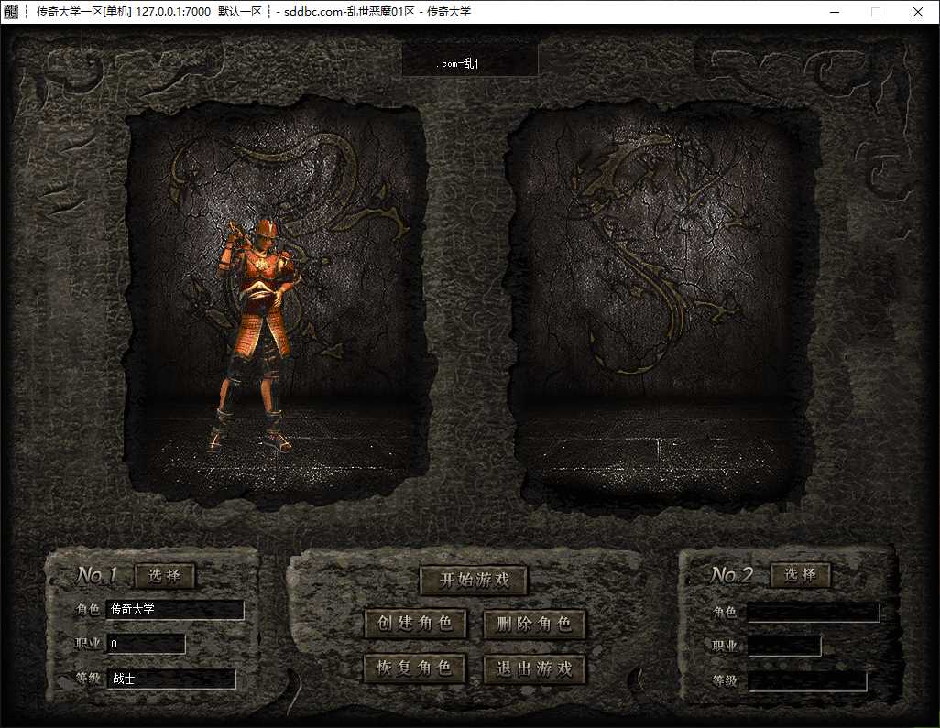Image resolution: width=940 pixels, height=728 pixels.
Task: Open the window icon in title bar
Action: point(11,11)
